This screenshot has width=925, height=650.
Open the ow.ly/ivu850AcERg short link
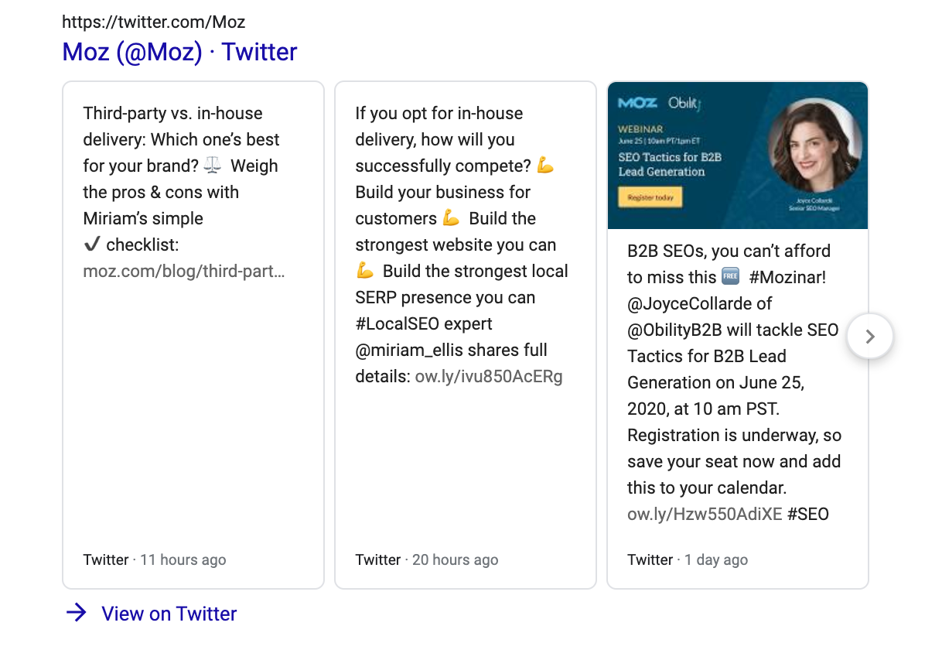click(489, 377)
